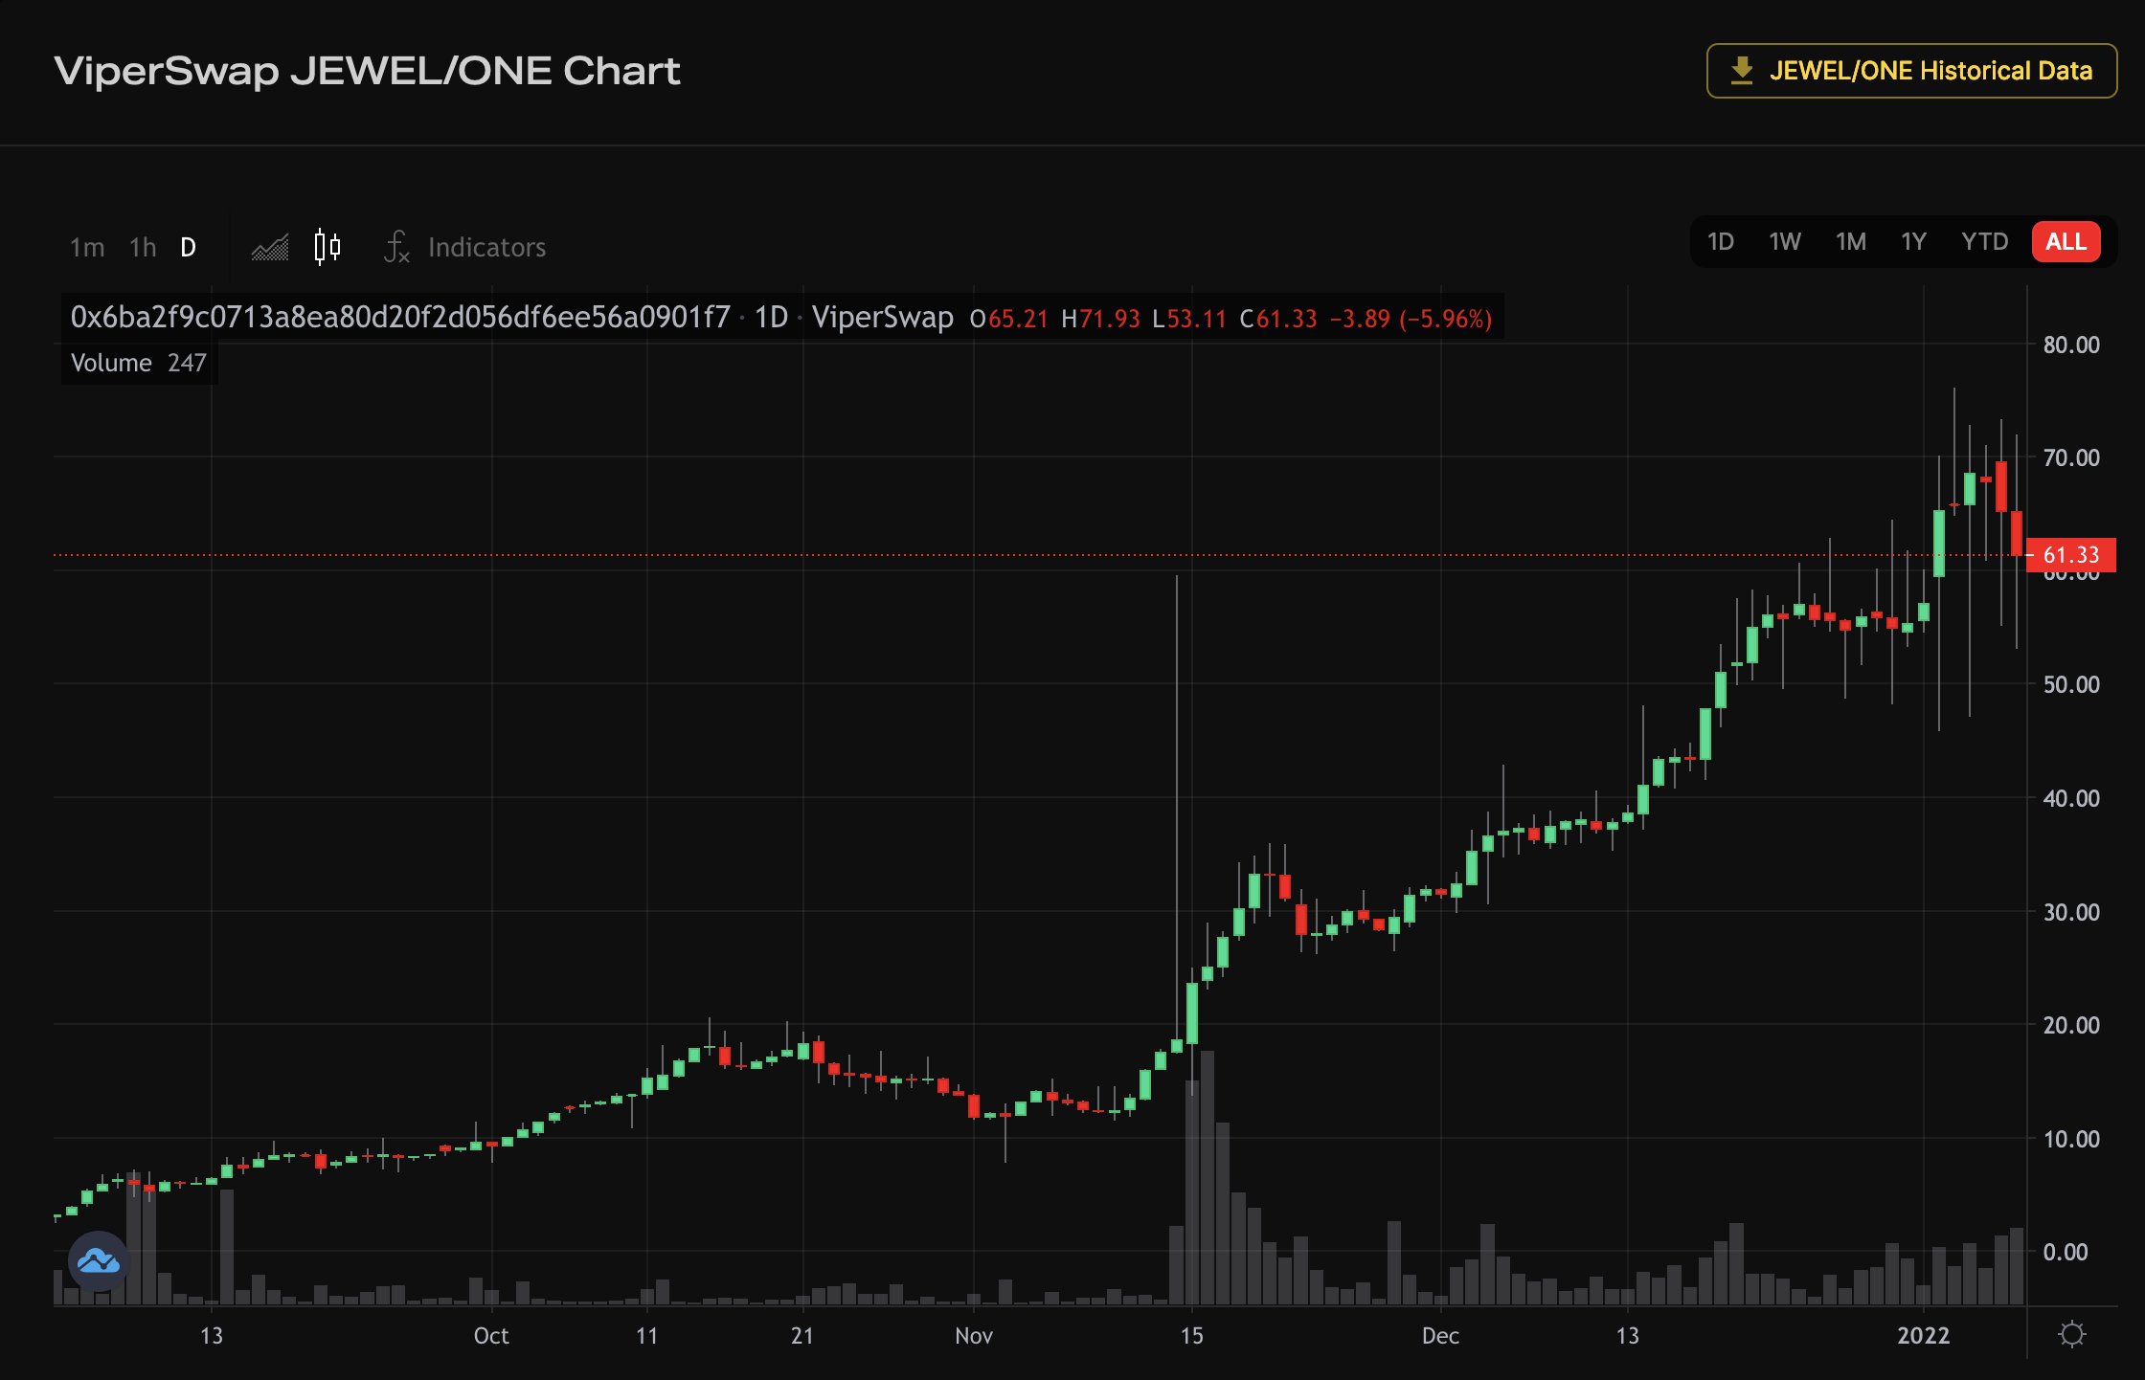Click the 20.00 price axis label

tap(2071, 1025)
